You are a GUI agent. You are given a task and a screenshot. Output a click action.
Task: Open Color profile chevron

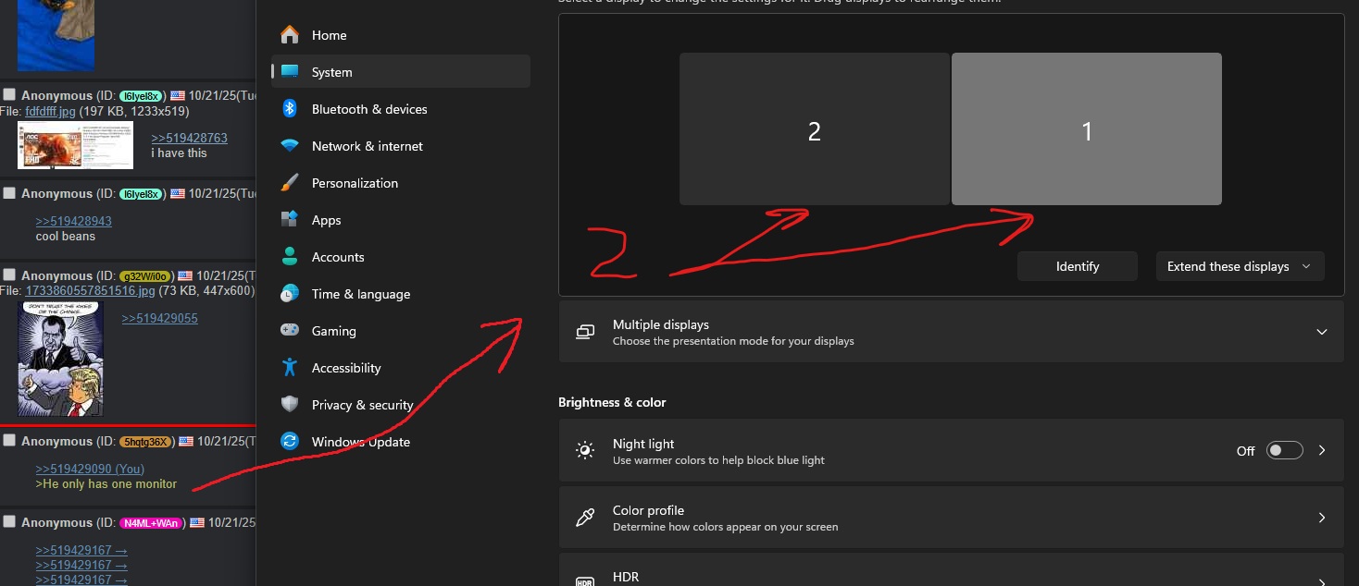(x=1322, y=518)
